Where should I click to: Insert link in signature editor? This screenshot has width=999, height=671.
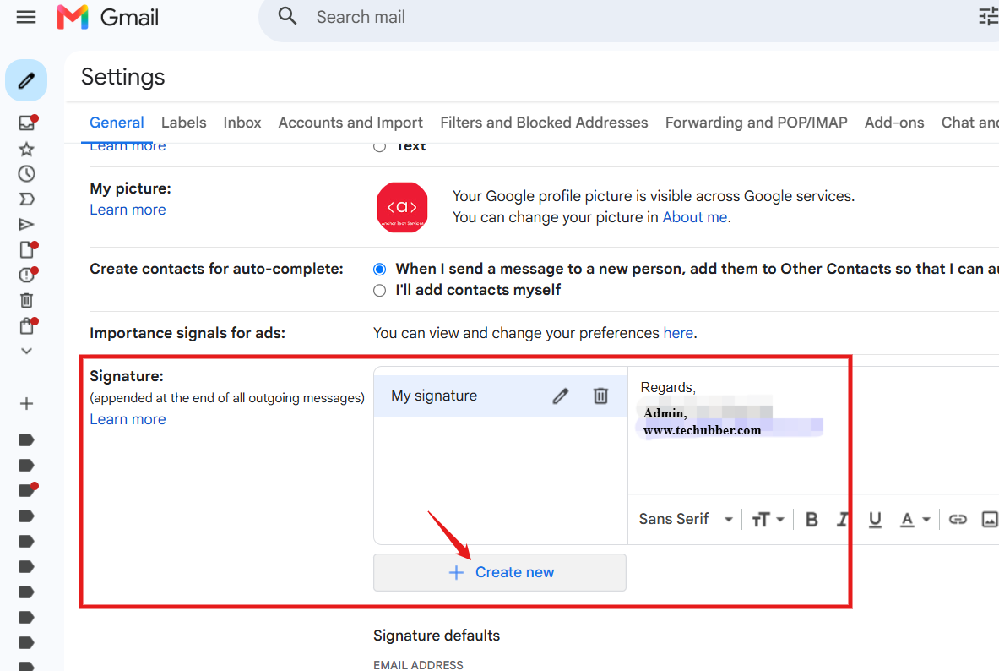coord(958,519)
